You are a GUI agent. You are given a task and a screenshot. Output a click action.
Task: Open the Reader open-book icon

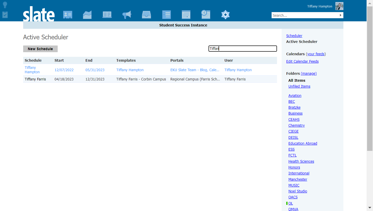point(107,15)
